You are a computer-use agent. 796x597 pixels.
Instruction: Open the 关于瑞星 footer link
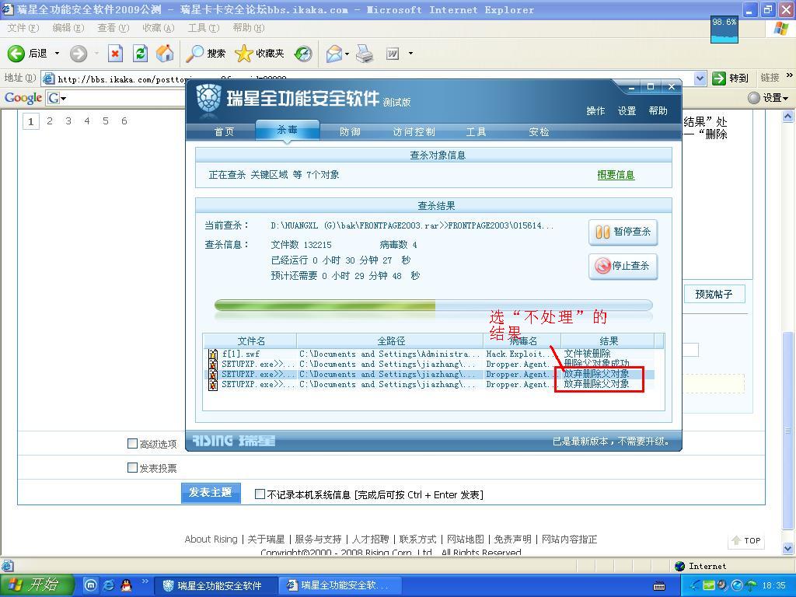tap(266, 539)
